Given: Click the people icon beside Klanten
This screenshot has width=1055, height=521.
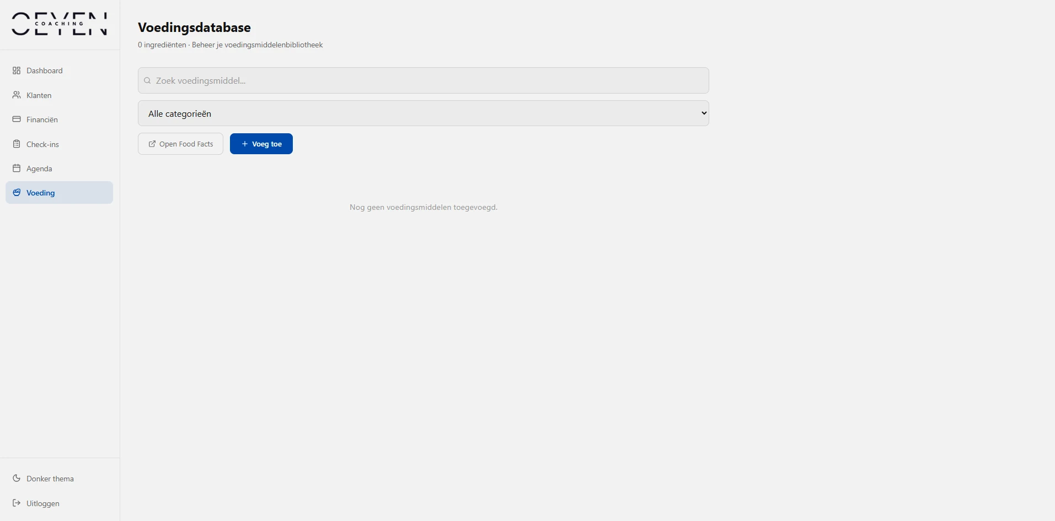Looking at the screenshot, I should [x=17, y=95].
